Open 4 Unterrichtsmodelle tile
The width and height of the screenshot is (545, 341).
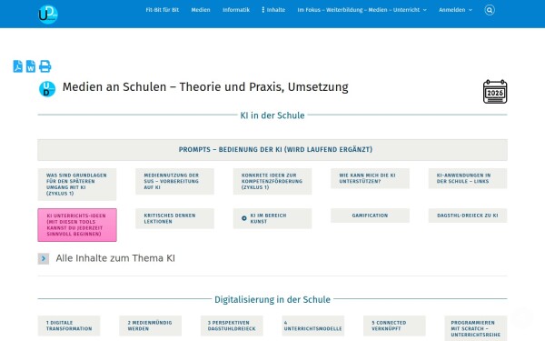pos(313,326)
